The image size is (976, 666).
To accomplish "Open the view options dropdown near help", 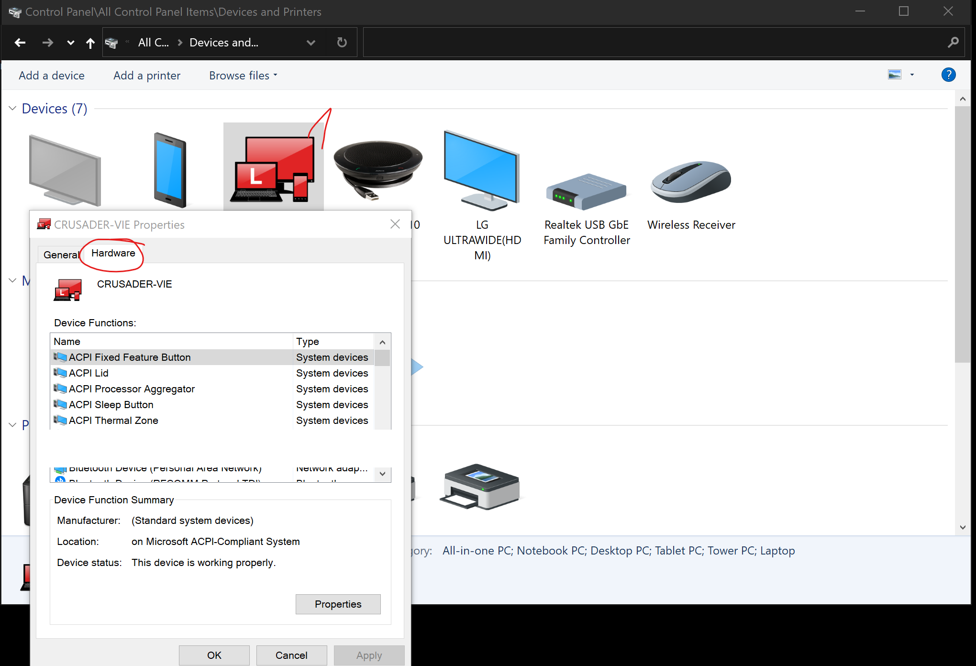I will click(x=911, y=75).
